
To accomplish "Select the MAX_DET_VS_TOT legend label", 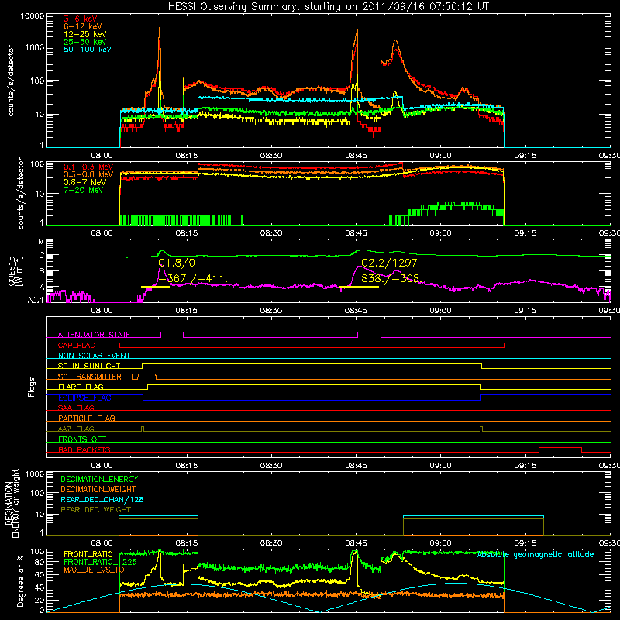I will (96, 570).
